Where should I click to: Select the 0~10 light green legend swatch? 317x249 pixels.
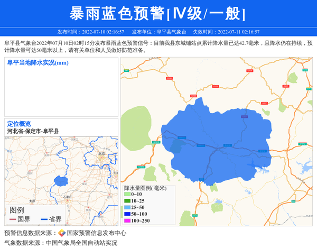point(127,195)
